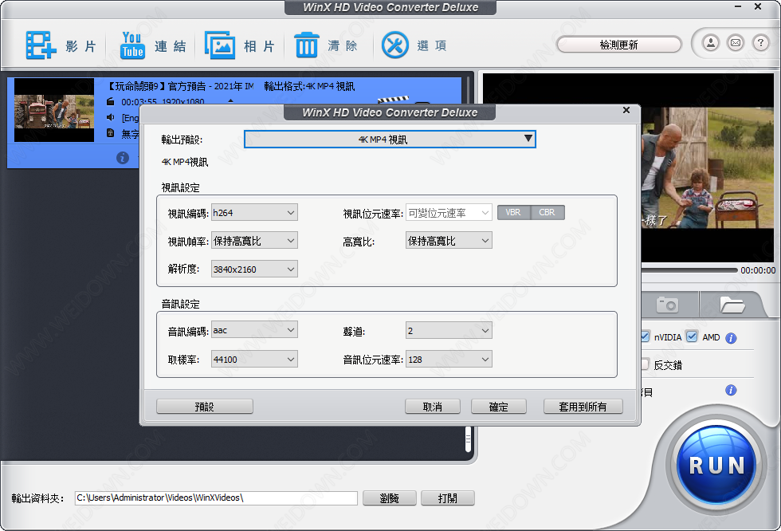
Task: Click the email envelope icon
Action: click(736, 43)
